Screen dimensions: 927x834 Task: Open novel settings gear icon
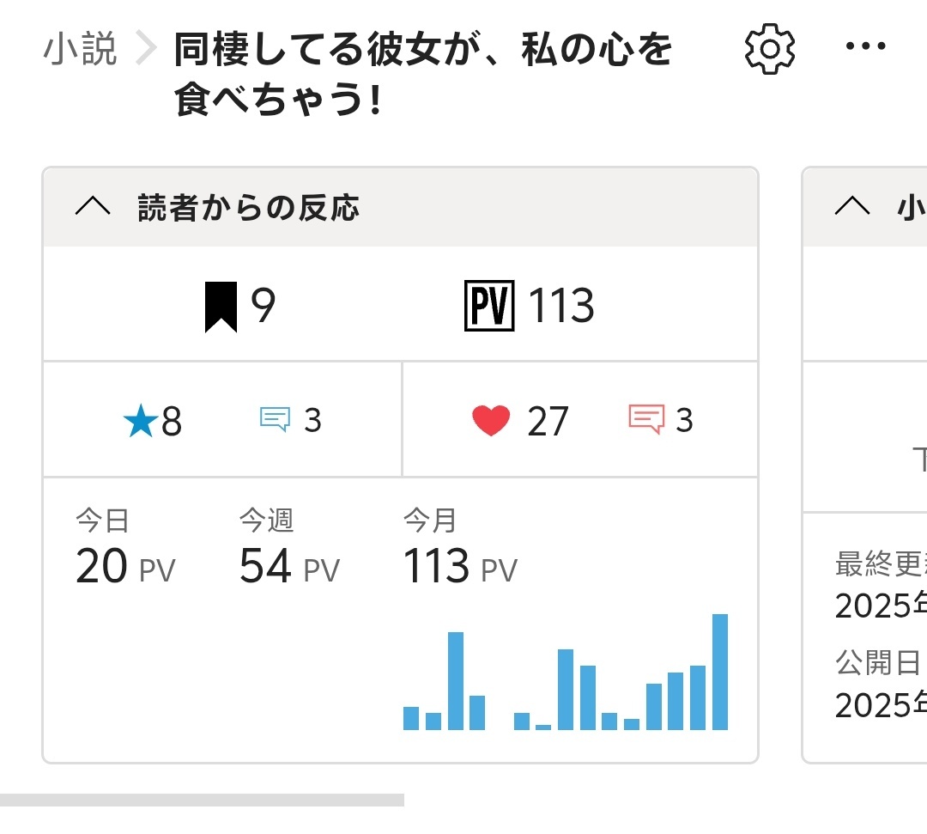tap(769, 49)
